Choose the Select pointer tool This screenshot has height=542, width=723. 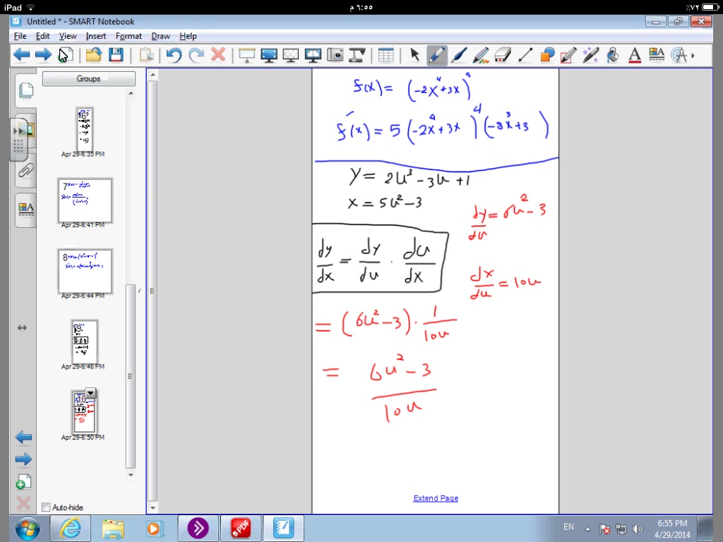click(414, 55)
